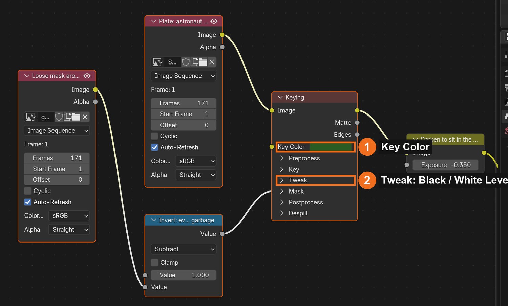Disable Auto-Refresh in Plate astronaut node
508x306 pixels.
pos(154,147)
